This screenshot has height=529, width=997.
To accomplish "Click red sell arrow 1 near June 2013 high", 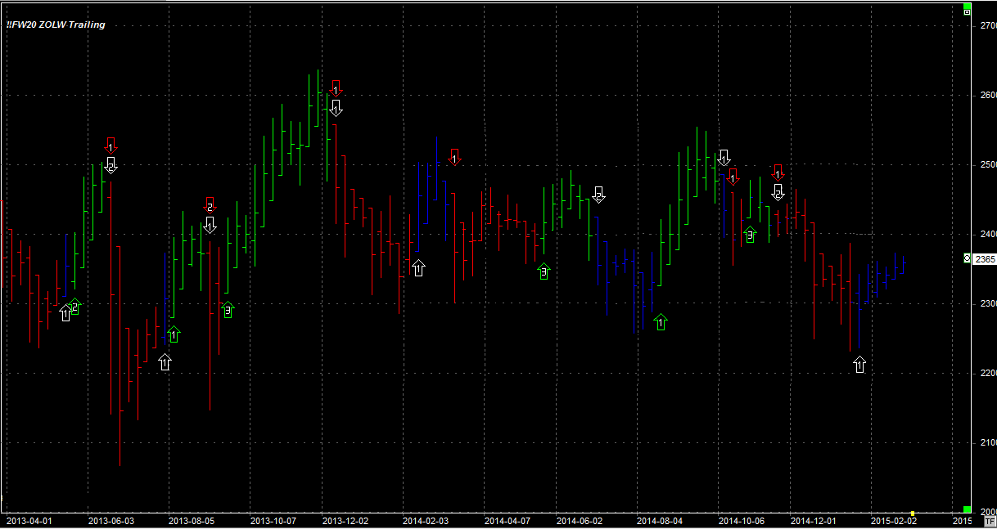I will click(111, 146).
